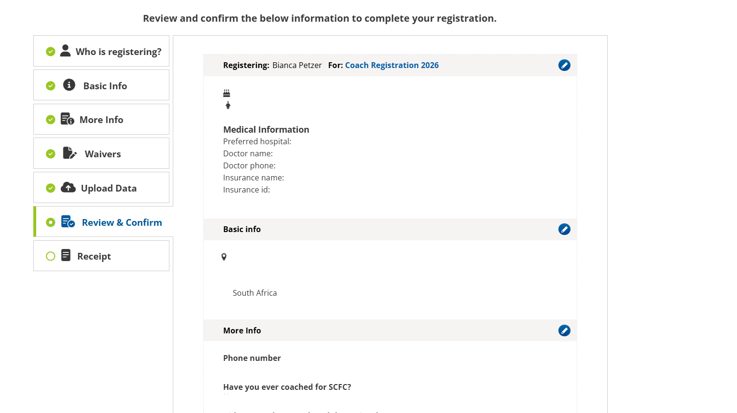The image size is (737, 413).
Task: Click the Waivers document-pen icon
Action: click(70, 153)
